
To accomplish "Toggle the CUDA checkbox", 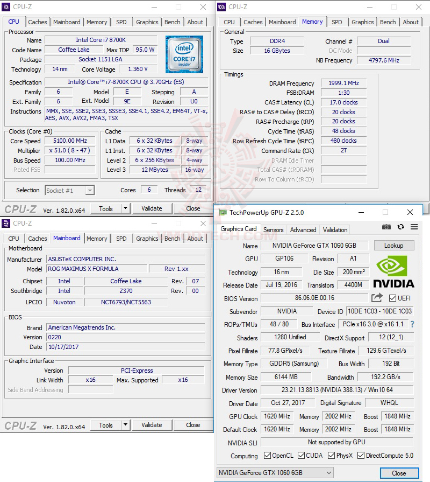I will tap(301, 455).
